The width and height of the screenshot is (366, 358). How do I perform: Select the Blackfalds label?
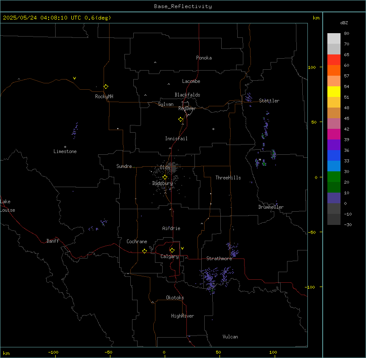(187, 95)
